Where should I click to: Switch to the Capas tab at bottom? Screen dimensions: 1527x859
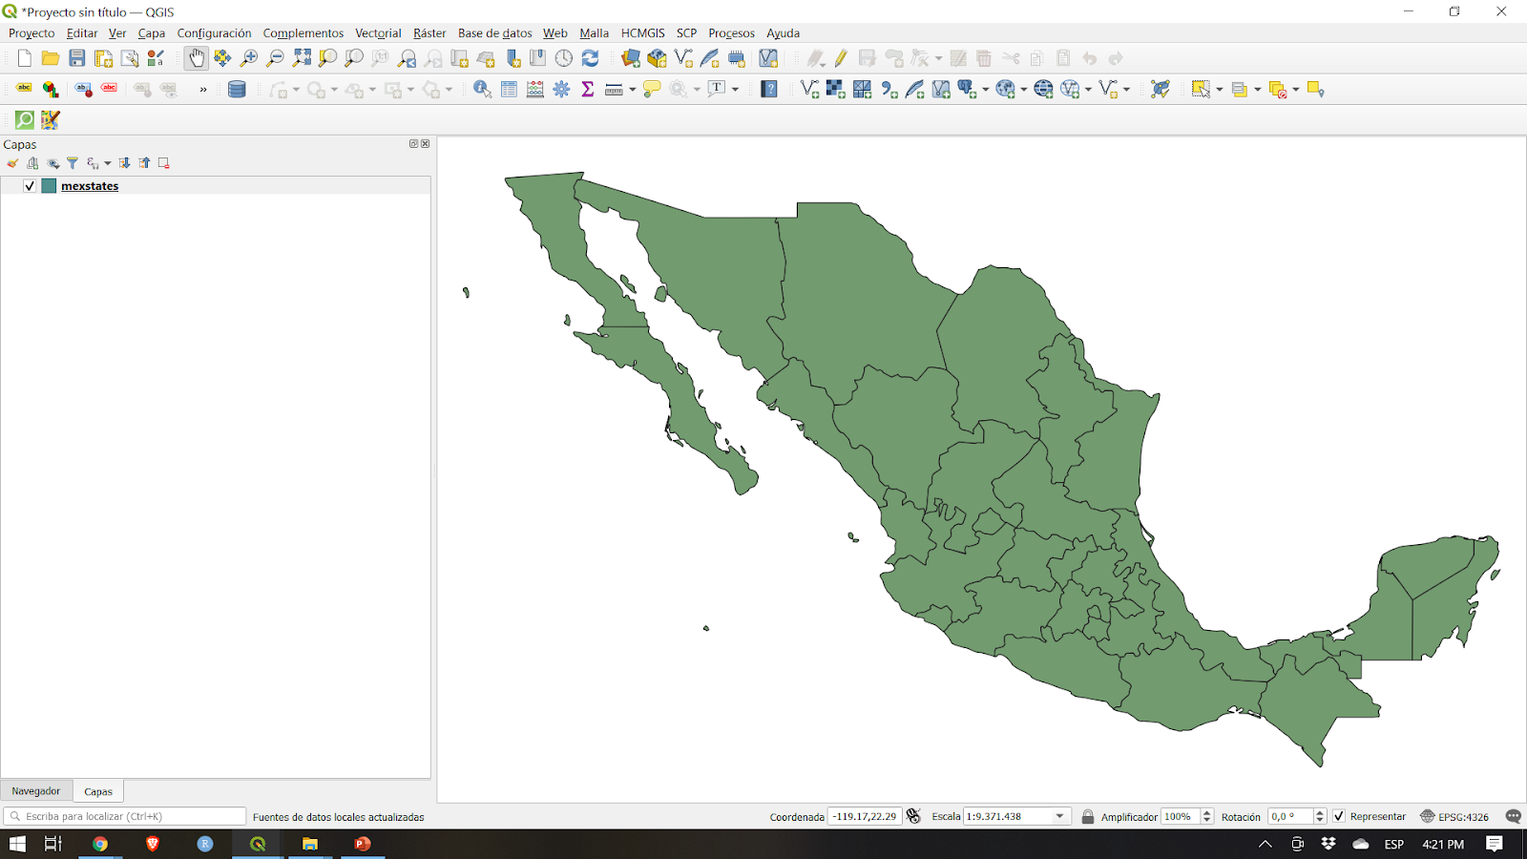pyautogui.click(x=98, y=791)
